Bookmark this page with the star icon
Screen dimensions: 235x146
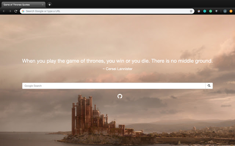point(191,11)
